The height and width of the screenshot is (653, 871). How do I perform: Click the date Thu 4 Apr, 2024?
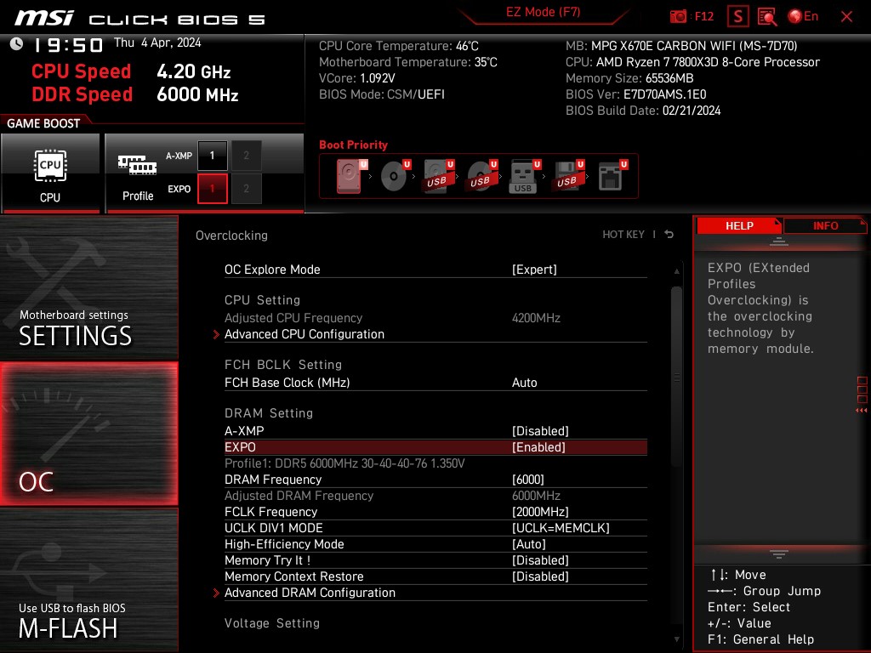pos(157,43)
